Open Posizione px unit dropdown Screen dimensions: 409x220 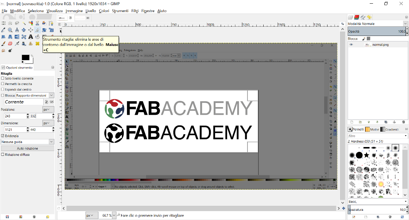tap(48, 109)
